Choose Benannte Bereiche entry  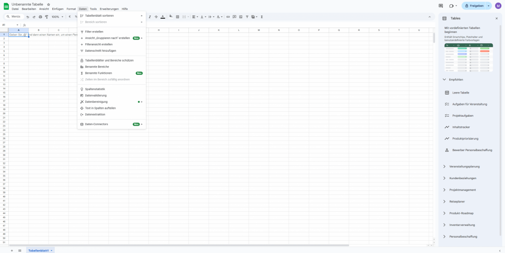111,66
